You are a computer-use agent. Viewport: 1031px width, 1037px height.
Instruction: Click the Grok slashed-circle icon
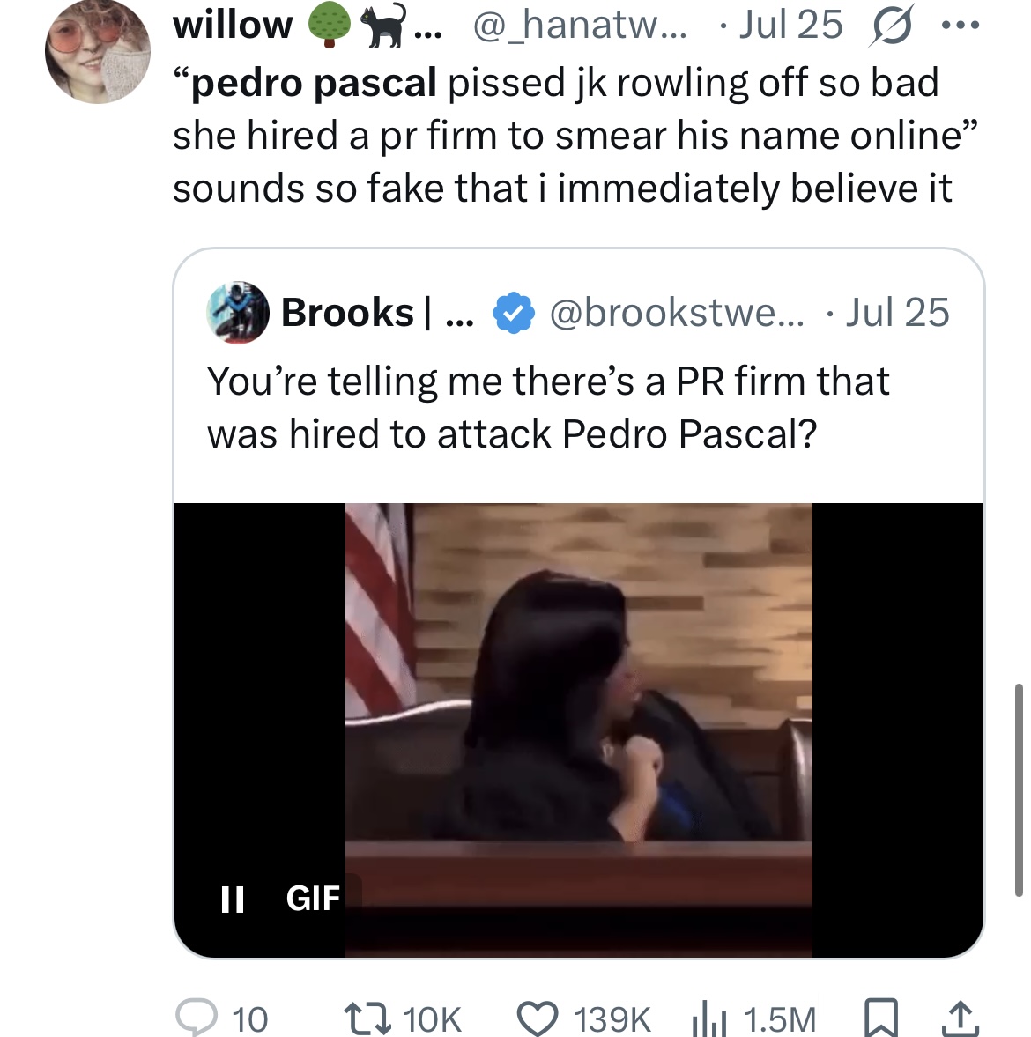tap(893, 26)
